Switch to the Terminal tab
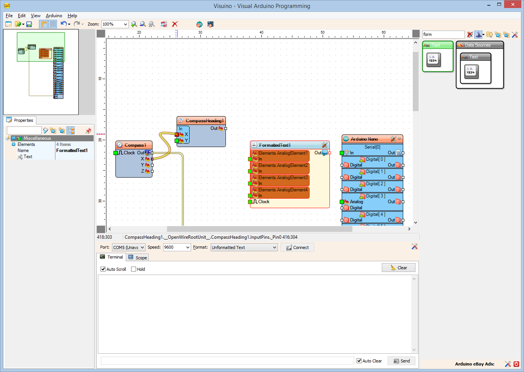This screenshot has width=524, height=372. point(111,257)
